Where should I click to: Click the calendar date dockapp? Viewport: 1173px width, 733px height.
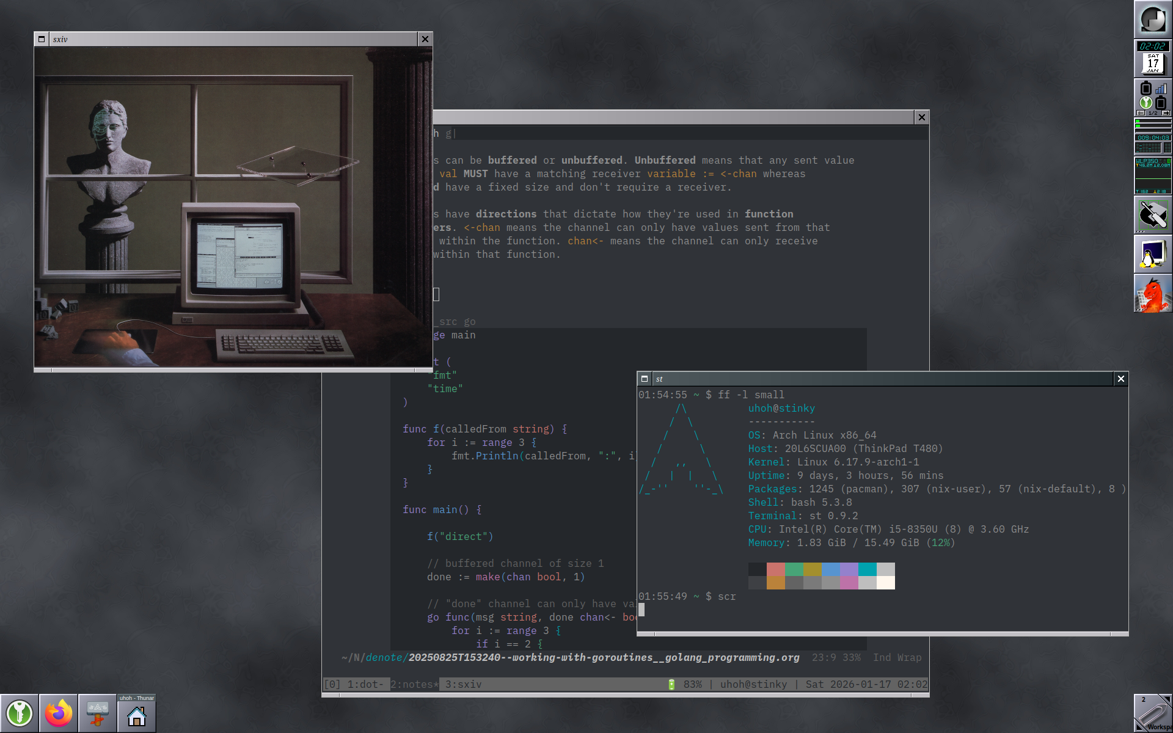(1153, 63)
